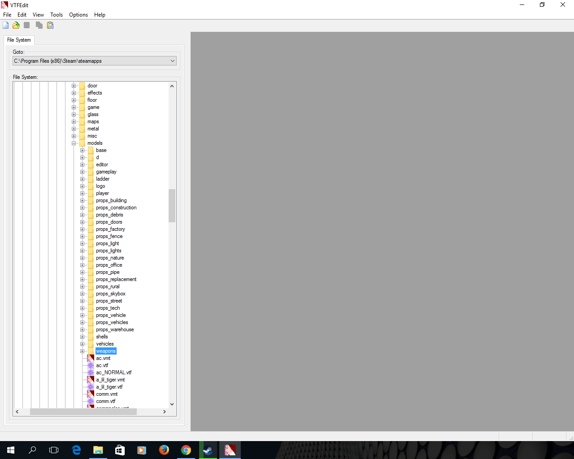The width and height of the screenshot is (574, 459).
Task: Open taskbar Search
Action: click(x=32, y=450)
